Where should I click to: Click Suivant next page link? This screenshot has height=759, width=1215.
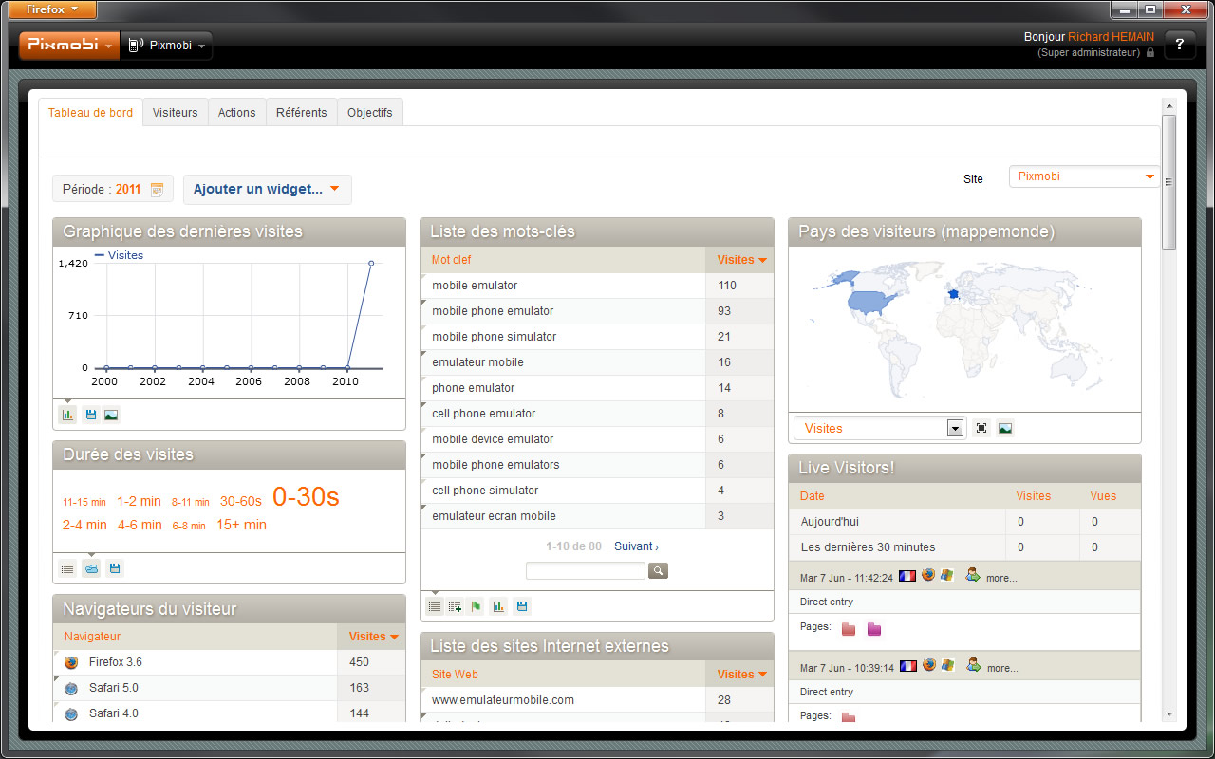point(636,546)
